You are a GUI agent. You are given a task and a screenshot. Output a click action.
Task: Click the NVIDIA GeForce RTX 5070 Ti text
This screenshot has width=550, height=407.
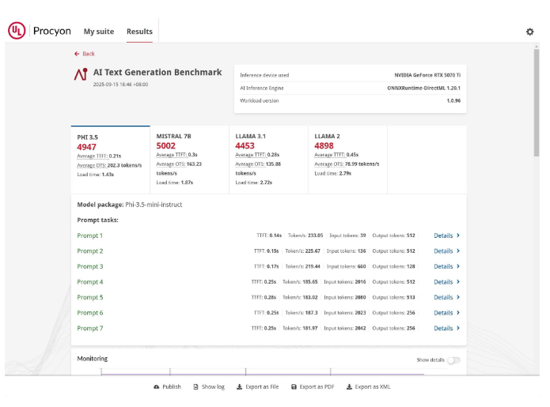[x=427, y=75]
